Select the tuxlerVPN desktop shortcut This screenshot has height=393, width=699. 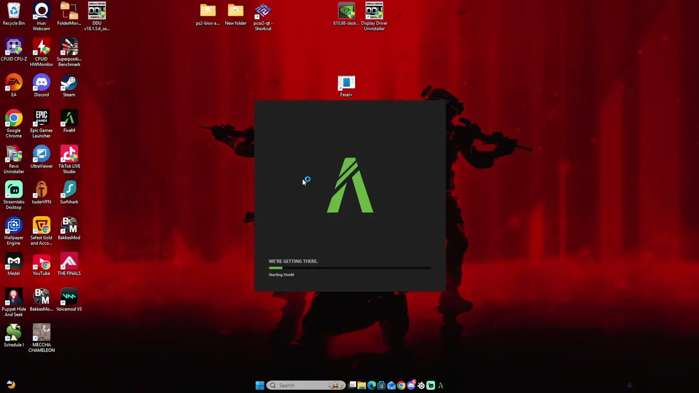(42, 193)
